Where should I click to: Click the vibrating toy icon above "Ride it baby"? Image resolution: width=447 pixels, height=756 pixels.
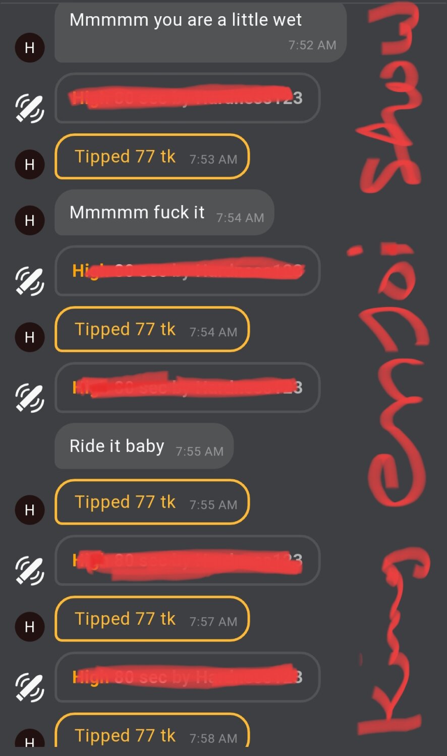30,398
